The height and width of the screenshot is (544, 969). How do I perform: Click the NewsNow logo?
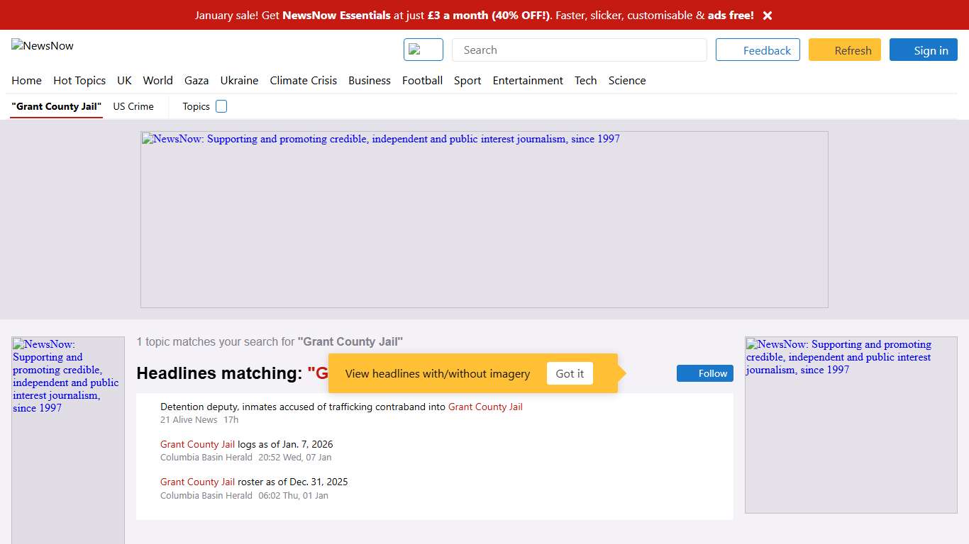pyautogui.click(x=43, y=46)
